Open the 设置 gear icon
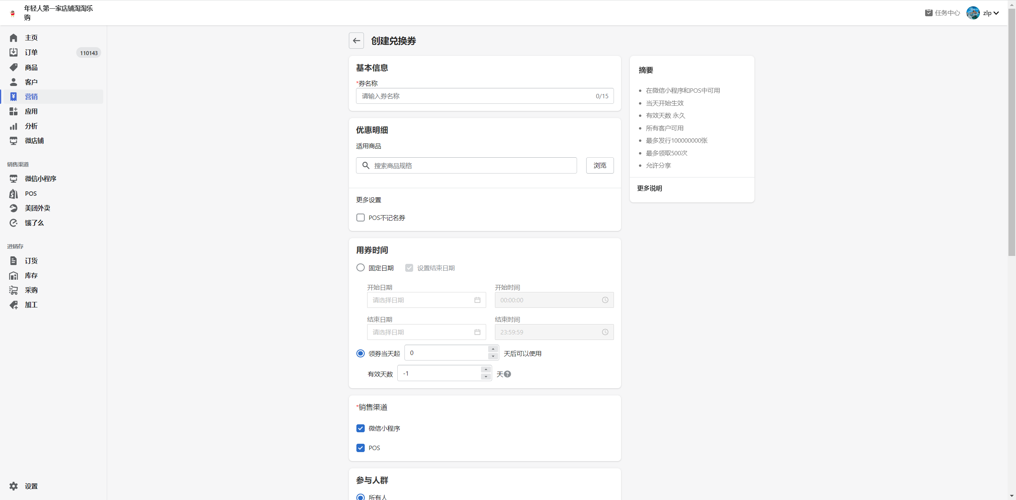Viewport: 1016px width, 500px height. click(13, 486)
